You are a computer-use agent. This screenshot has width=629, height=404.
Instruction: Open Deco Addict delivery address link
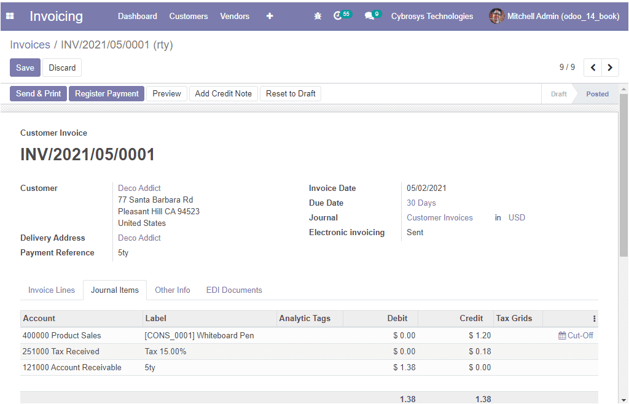[139, 238]
